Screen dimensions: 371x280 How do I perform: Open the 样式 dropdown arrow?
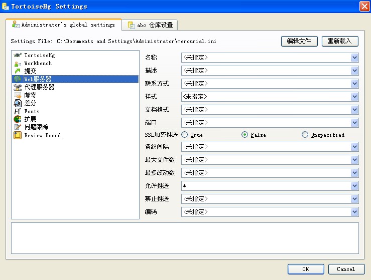(354, 97)
